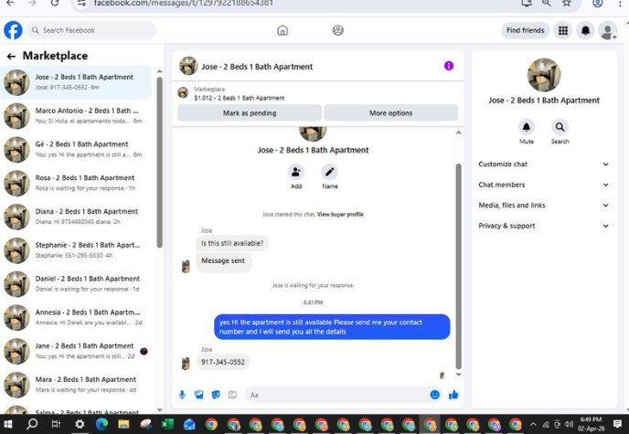
Task: Click the More options button
Action: point(390,113)
